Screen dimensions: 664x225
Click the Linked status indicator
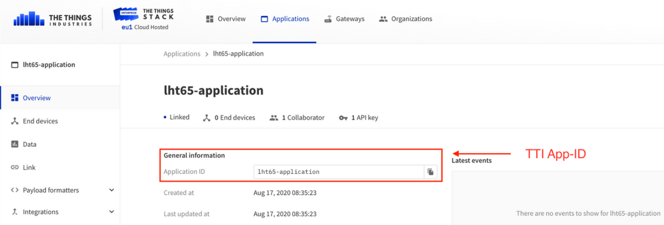tap(176, 117)
